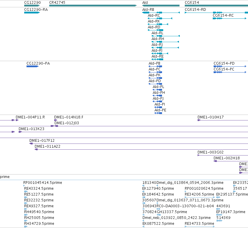
Task: Click the RH34729.5prime EST label
Action: 39,224
